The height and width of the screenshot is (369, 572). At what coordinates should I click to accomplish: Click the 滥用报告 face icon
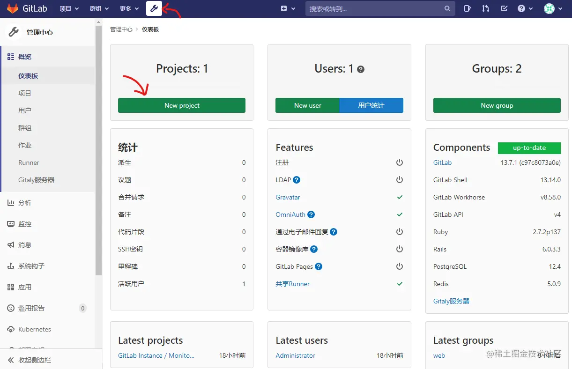point(11,308)
